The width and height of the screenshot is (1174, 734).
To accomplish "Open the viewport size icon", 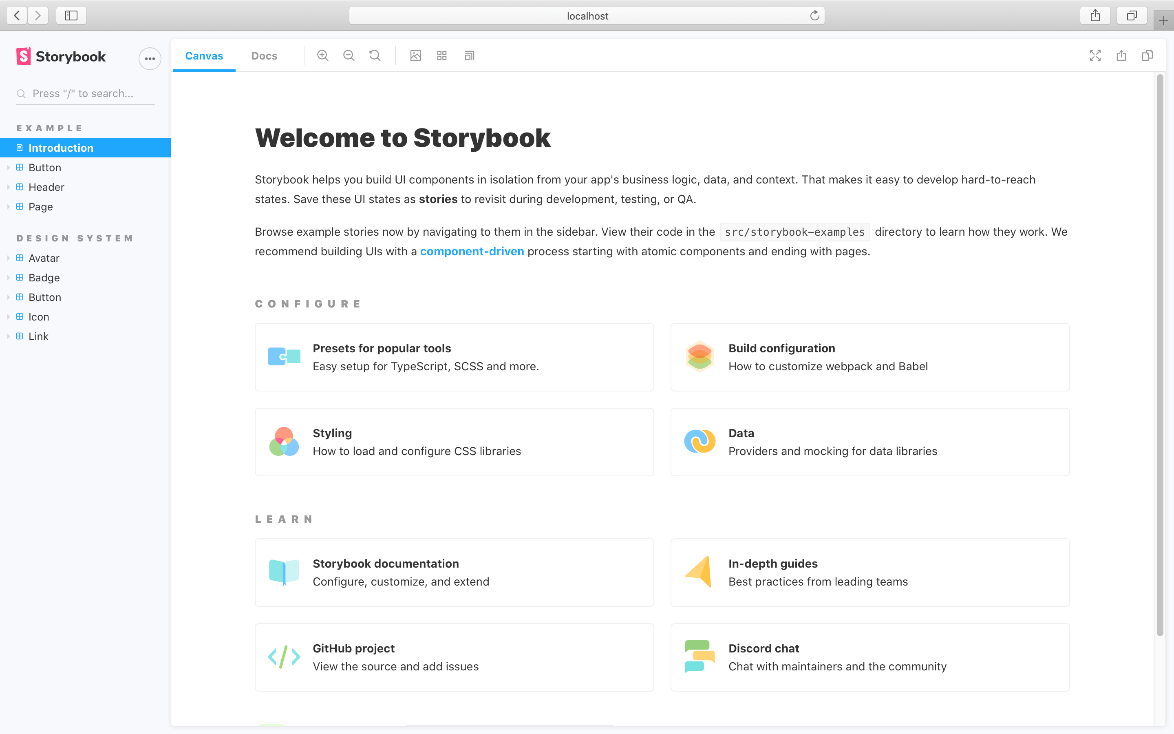I will click(x=469, y=56).
